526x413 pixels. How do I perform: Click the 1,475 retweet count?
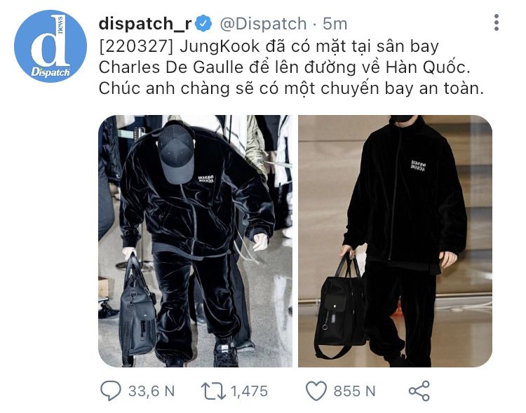249,391
